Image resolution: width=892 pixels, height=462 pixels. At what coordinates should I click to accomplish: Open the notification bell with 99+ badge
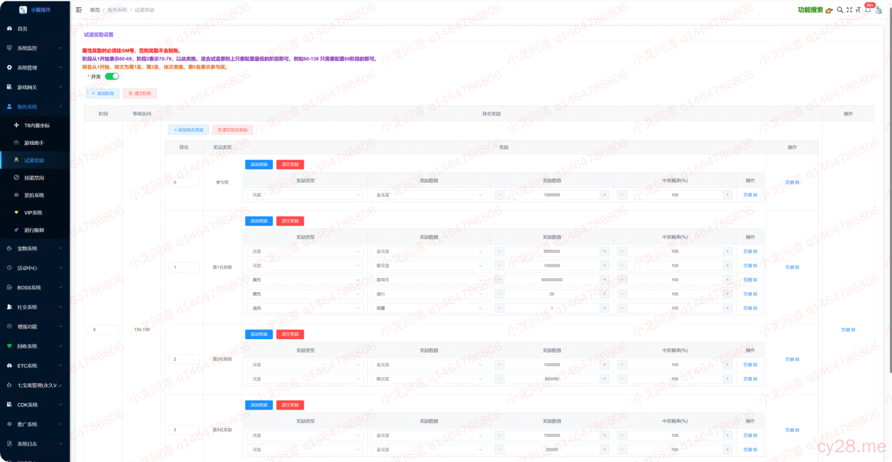click(x=867, y=10)
